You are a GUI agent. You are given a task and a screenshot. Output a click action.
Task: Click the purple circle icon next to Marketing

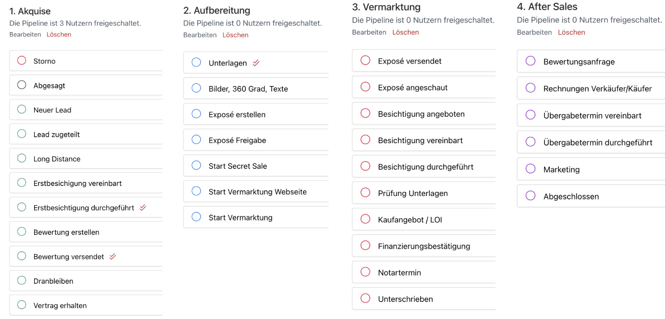pos(531,169)
